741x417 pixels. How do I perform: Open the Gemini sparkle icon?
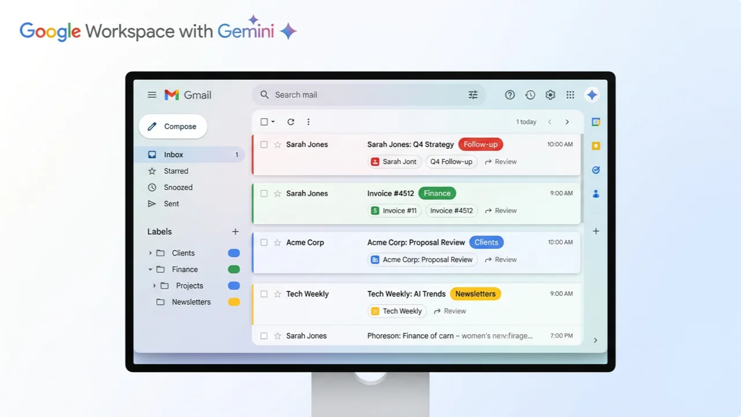(x=592, y=95)
